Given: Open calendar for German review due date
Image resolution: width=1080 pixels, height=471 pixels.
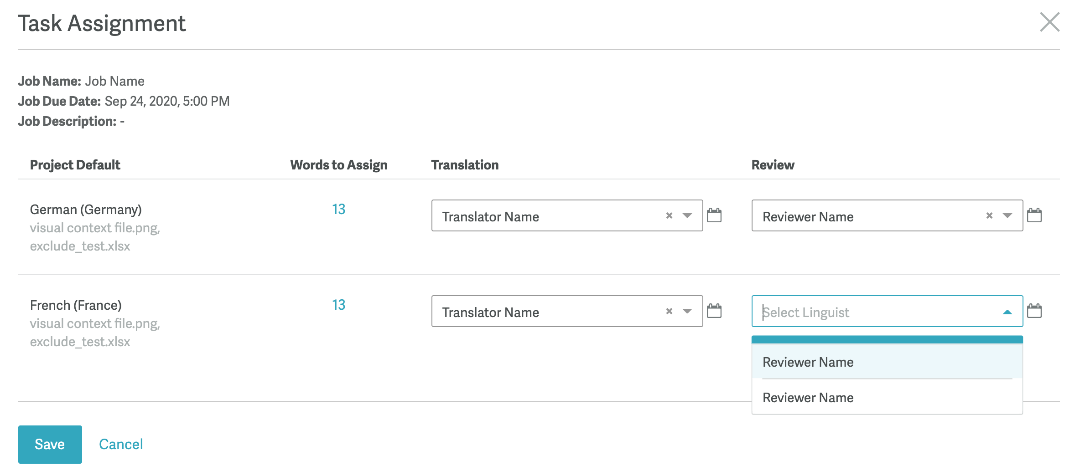Looking at the screenshot, I should (x=1034, y=215).
